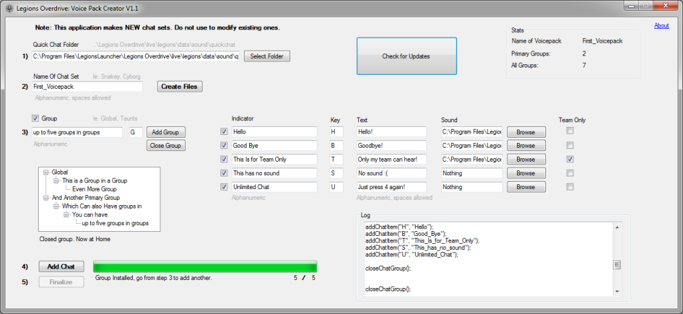Focus the Good Bye indicator field

coord(275,146)
